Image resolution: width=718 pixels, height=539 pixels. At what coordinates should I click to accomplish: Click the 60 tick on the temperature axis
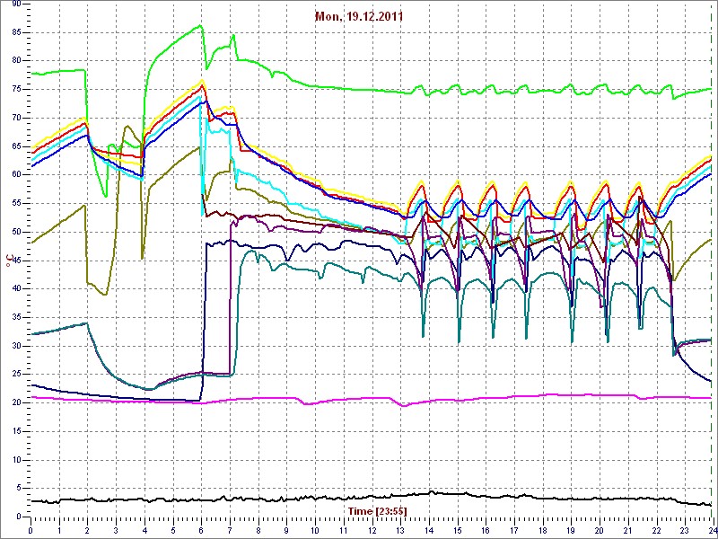pyautogui.click(x=16, y=174)
